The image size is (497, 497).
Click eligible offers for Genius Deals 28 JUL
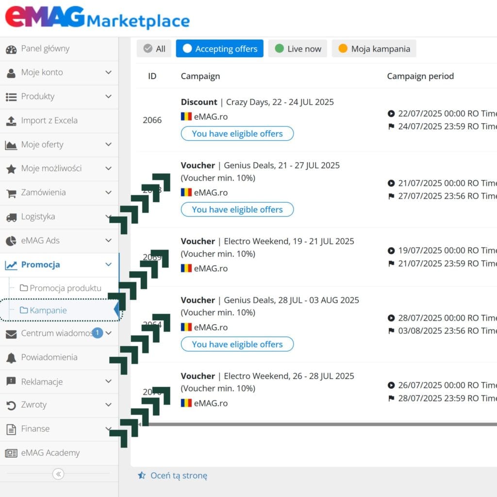coord(237,344)
